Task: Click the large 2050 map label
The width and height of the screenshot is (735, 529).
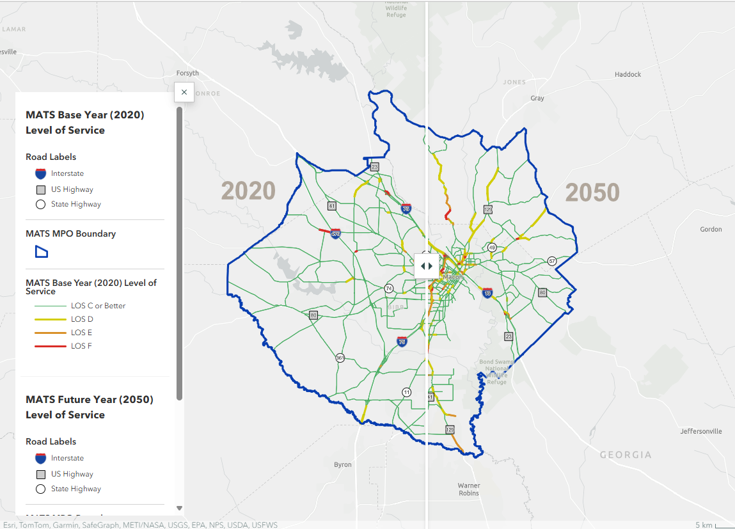Action: pyautogui.click(x=592, y=193)
